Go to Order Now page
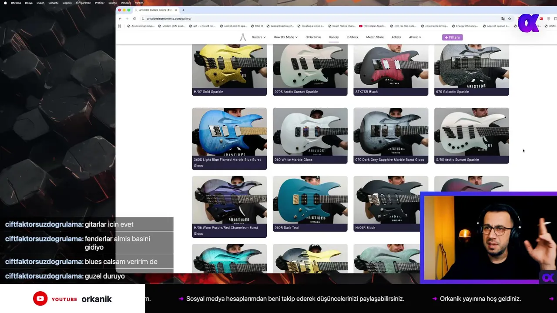Image resolution: width=557 pixels, height=313 pixels. (x=313, y=37)
